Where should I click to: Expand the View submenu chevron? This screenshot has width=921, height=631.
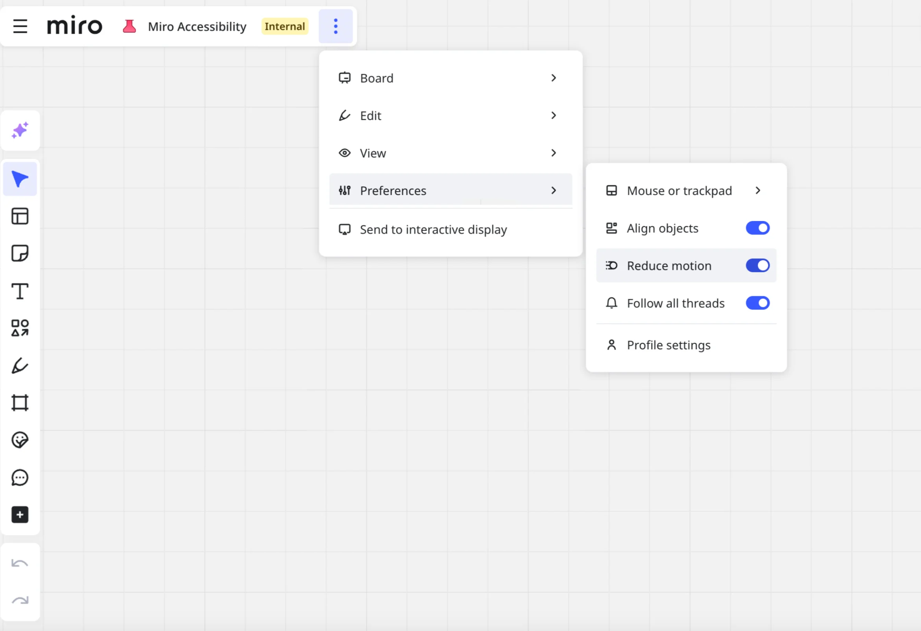coord(554,153)
